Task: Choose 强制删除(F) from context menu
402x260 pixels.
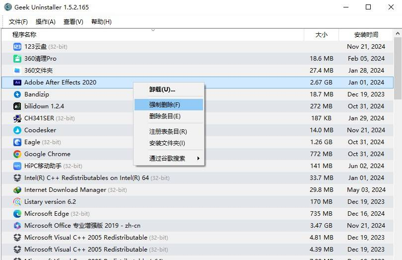Action: tap(165, 105)
